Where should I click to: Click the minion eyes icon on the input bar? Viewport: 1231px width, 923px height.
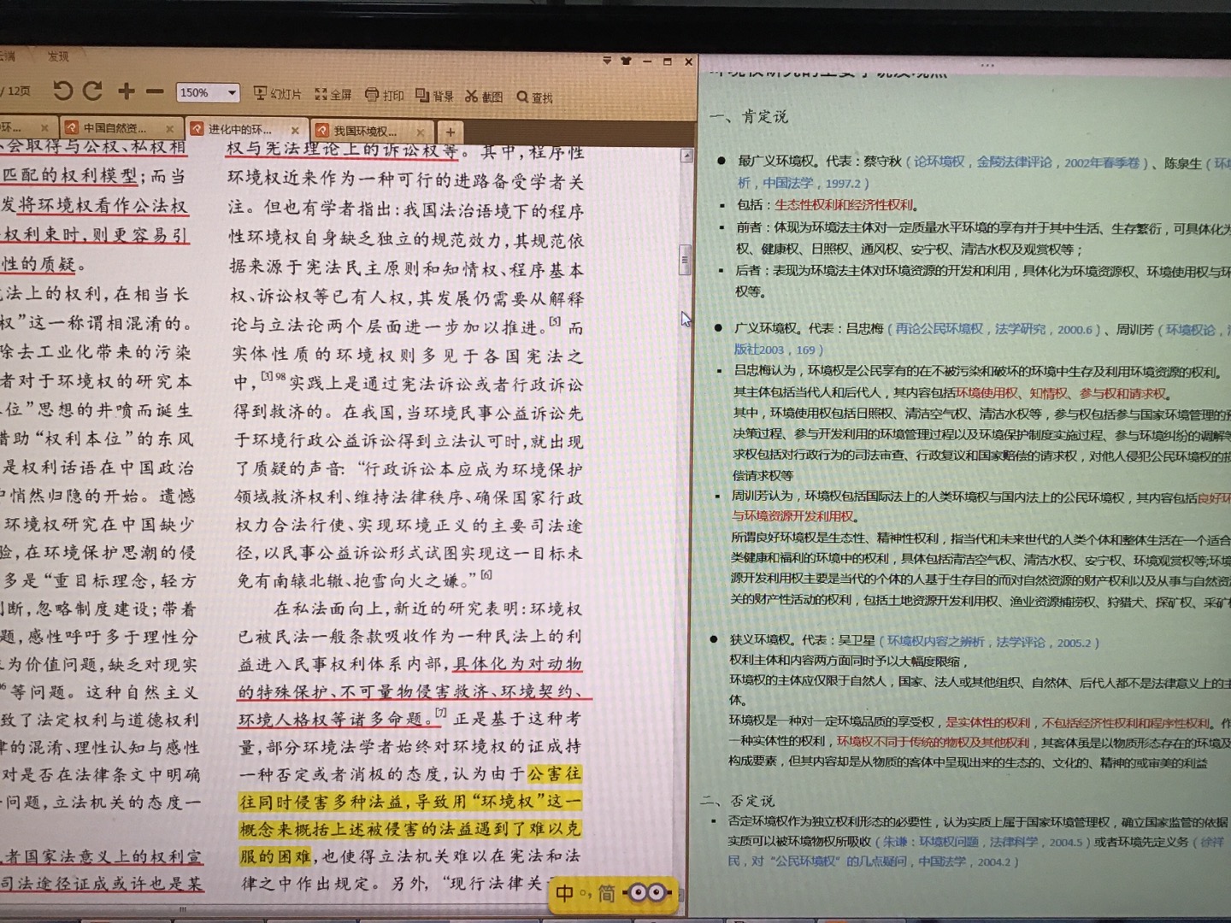(647, 893)
